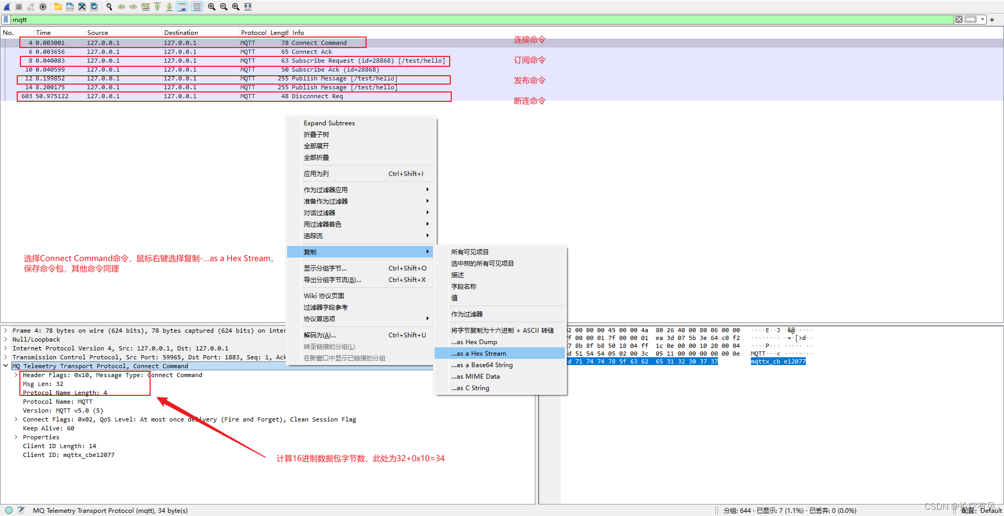1004x516 pixels.
Task: Sort packets by No. column
Action: (x=17, y=32)
